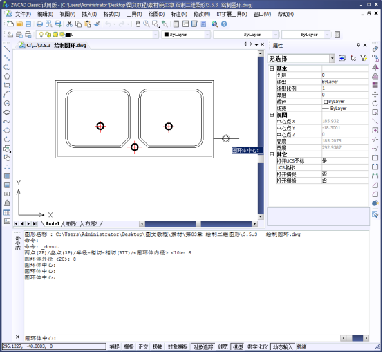Screen dimensions: 383x352
Task: Switch to the 布局1 layout tab
Action: coord(72,223)
